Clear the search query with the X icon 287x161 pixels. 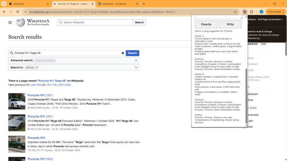(123, 53)
